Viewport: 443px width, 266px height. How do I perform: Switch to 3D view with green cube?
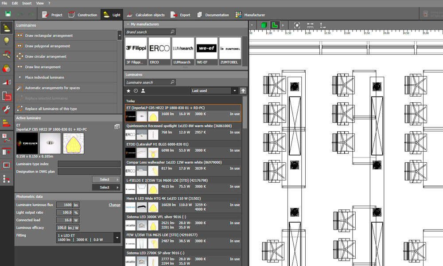point(264,25)
